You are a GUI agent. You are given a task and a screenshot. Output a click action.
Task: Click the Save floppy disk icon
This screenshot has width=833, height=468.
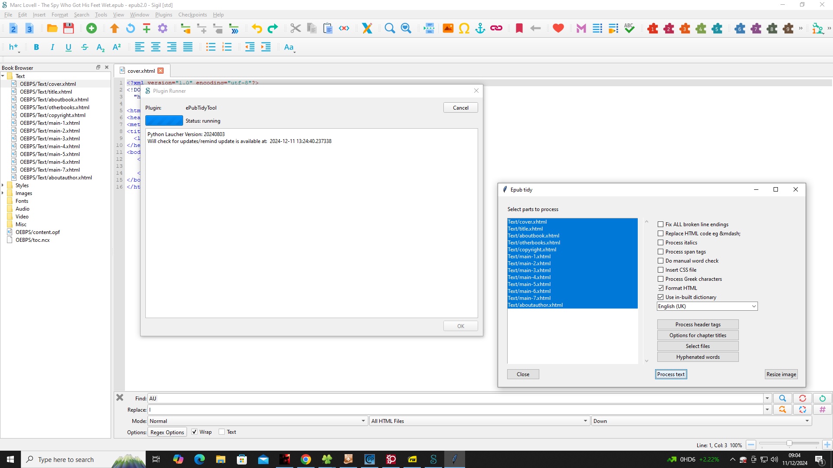[x=69, y=29]
